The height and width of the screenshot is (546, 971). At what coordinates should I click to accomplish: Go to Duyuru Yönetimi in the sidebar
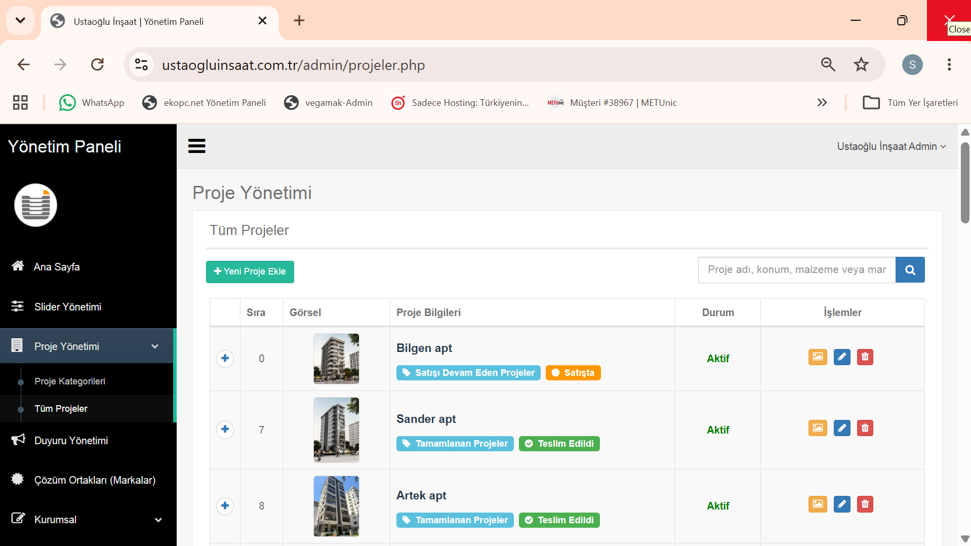[x=88, y=441]
